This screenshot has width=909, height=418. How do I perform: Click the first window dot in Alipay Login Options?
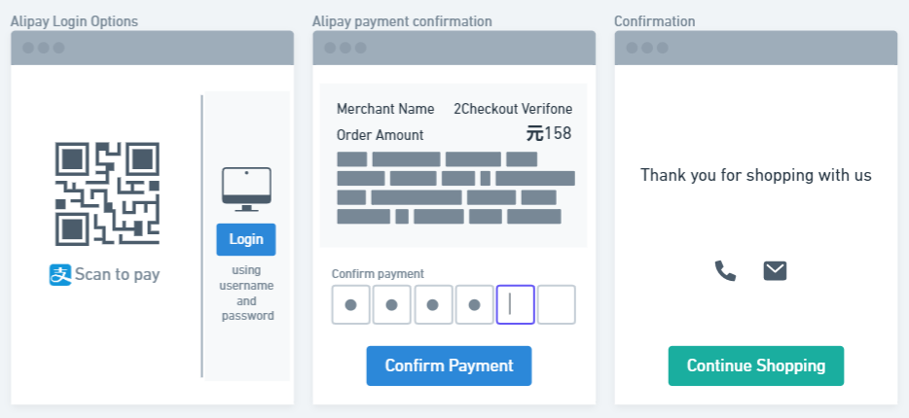coord(28,48)
